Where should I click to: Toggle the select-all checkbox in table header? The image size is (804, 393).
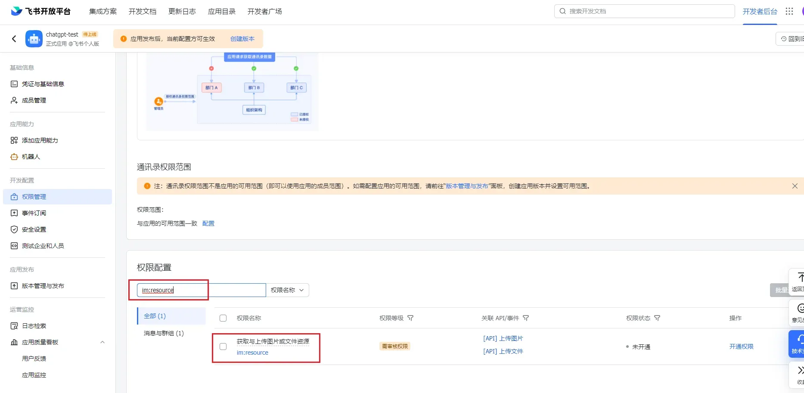coord(223,318)
